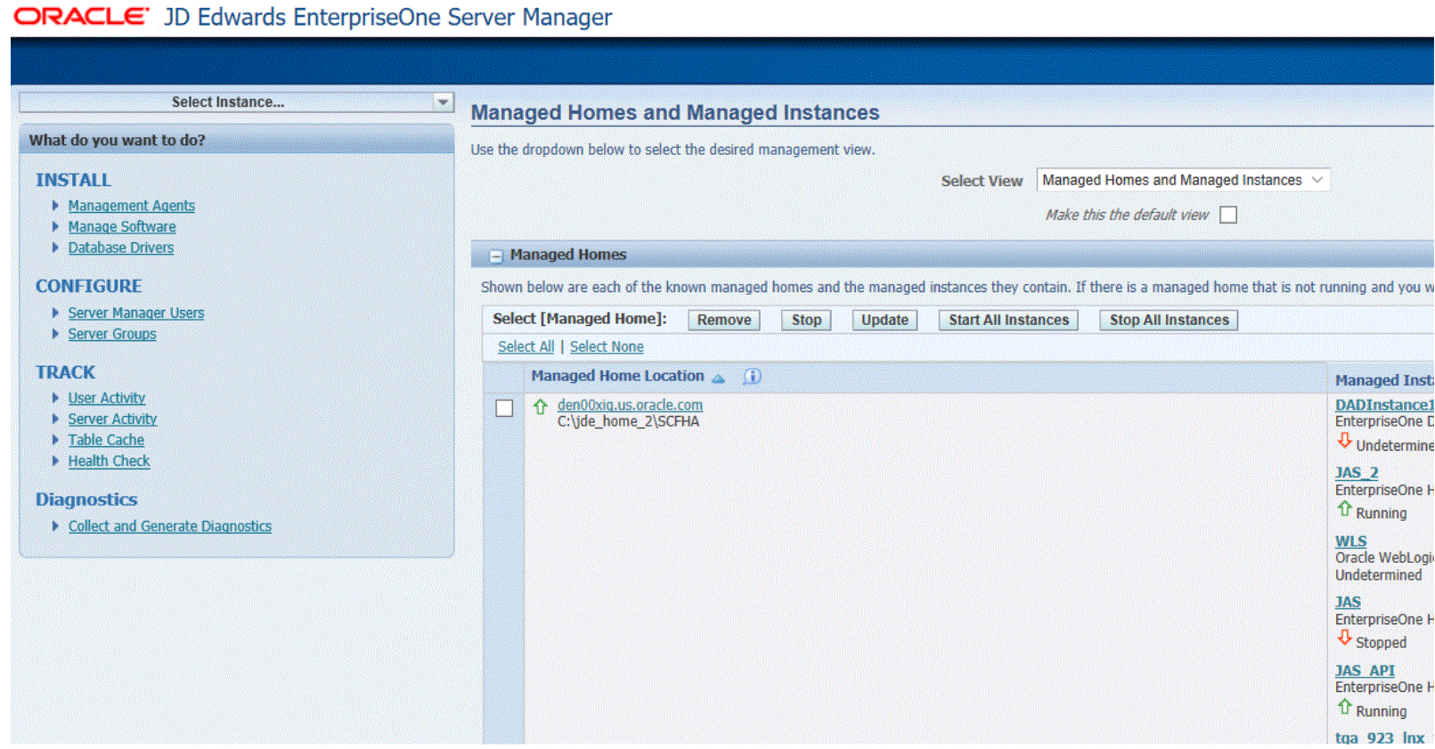The height and width of the screenshot is (749, 1435).
Task: Open the JAS instance link
Action: tap(1348, 603)
